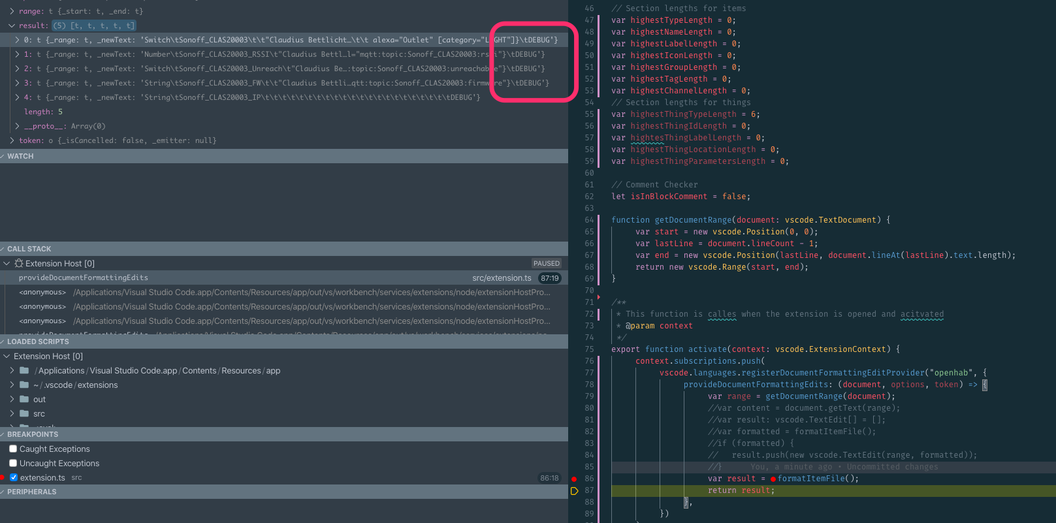Collapse the CALL STACK section header

284,249
